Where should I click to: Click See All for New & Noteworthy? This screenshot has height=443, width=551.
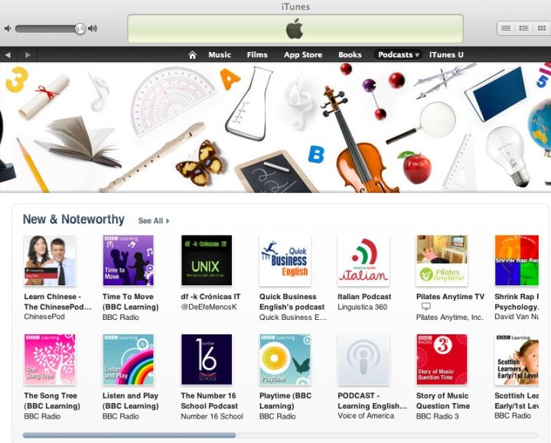click(x=154, y=220)
